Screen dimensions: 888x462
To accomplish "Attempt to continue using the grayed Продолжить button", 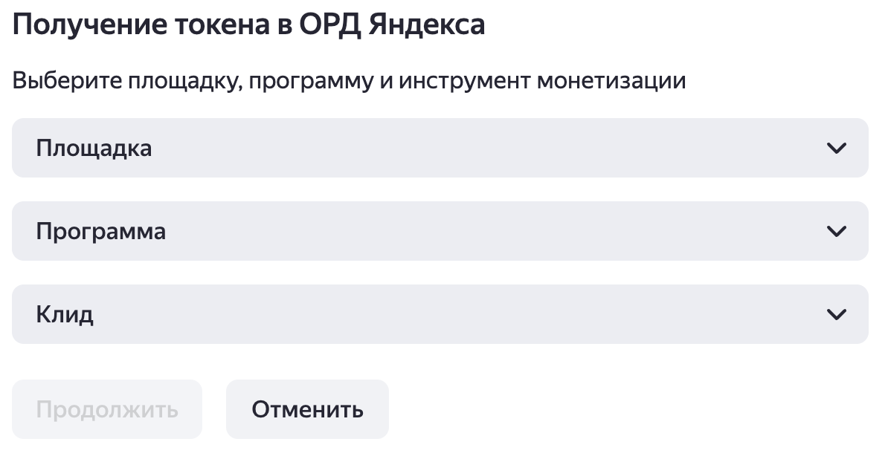I will (107, 409).
